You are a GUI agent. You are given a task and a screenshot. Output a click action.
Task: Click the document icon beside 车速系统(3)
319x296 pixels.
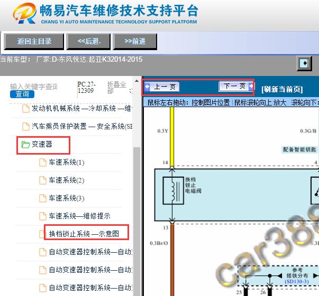pyautogui.click(x=42, y=198)
